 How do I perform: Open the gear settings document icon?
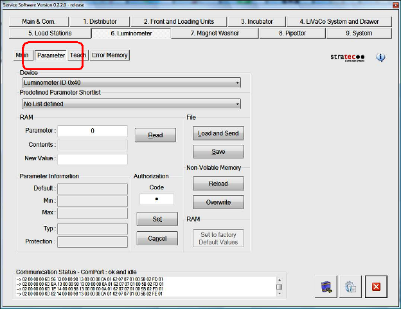(x=351, y=287)
